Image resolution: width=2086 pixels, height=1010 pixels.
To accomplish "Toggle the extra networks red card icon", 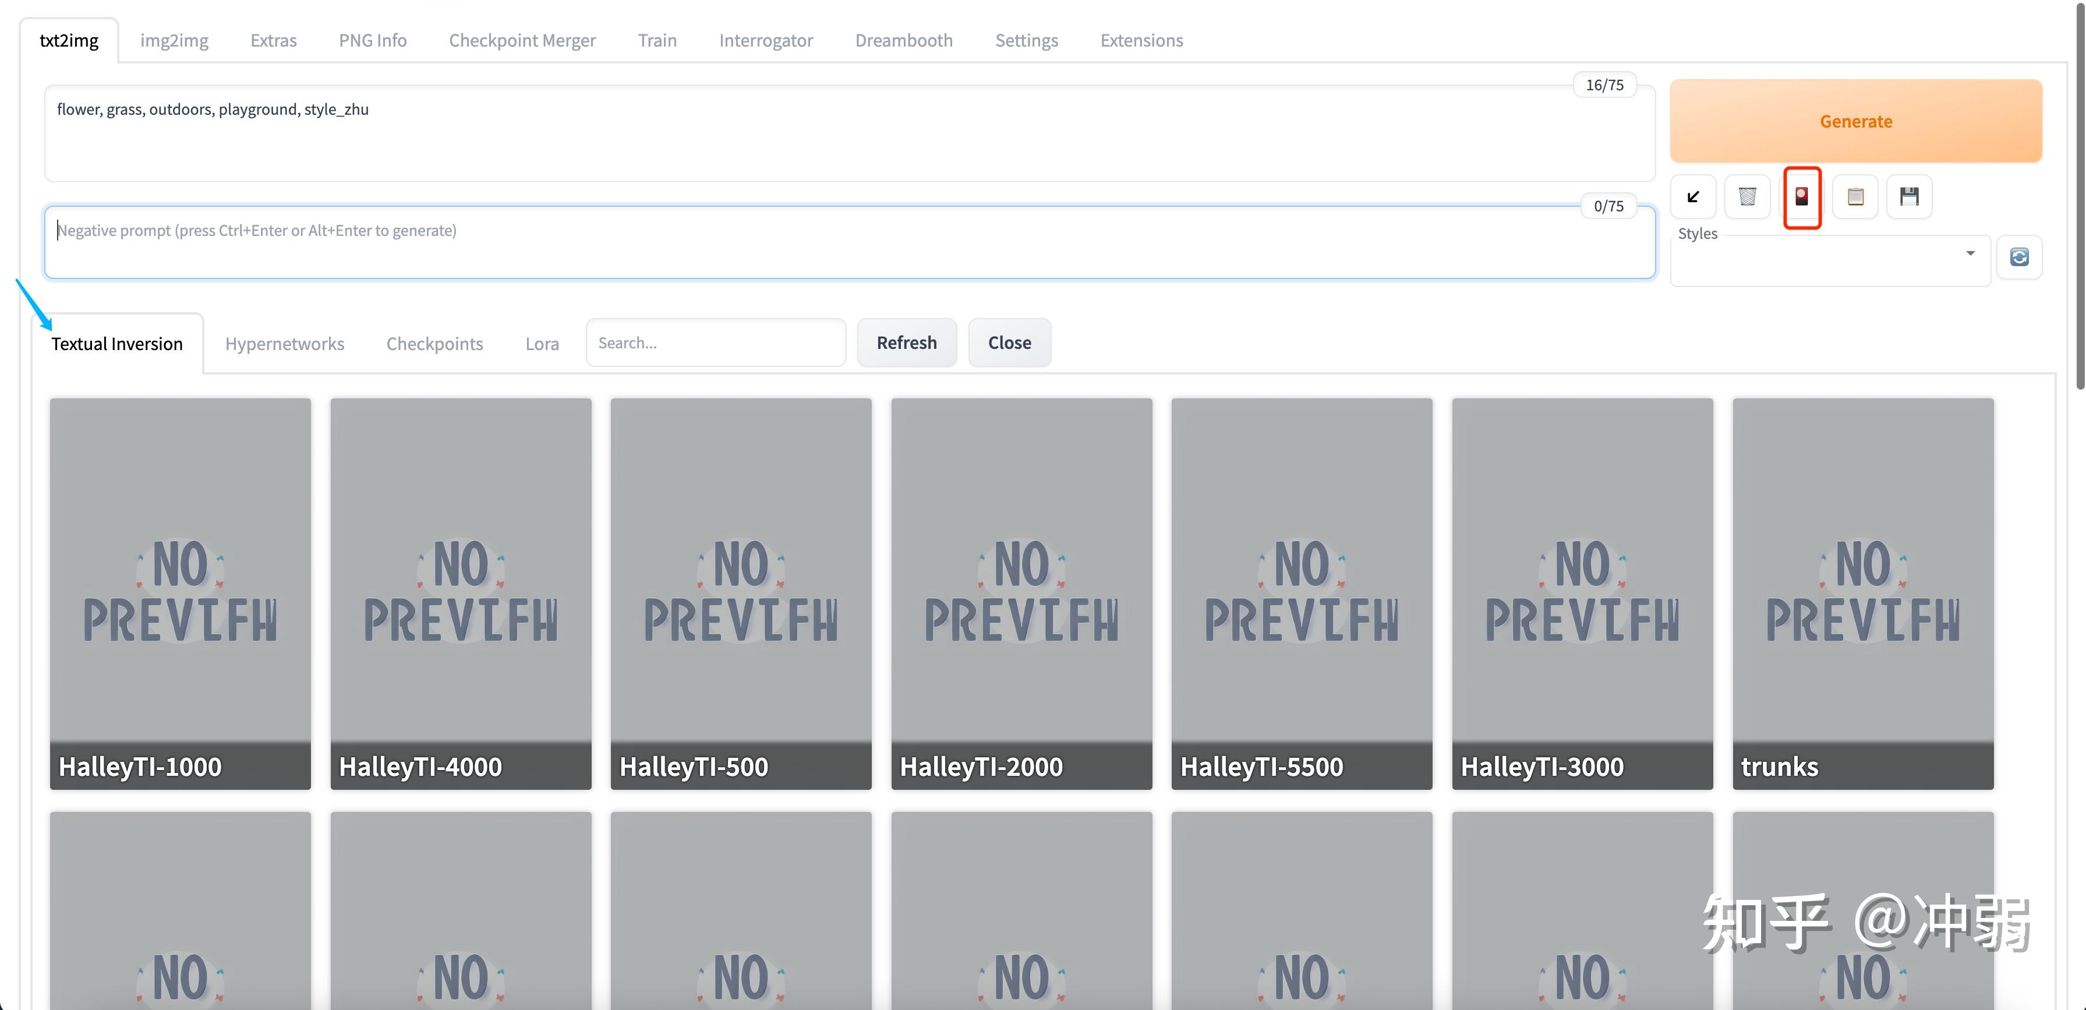I will [1801, 197].
